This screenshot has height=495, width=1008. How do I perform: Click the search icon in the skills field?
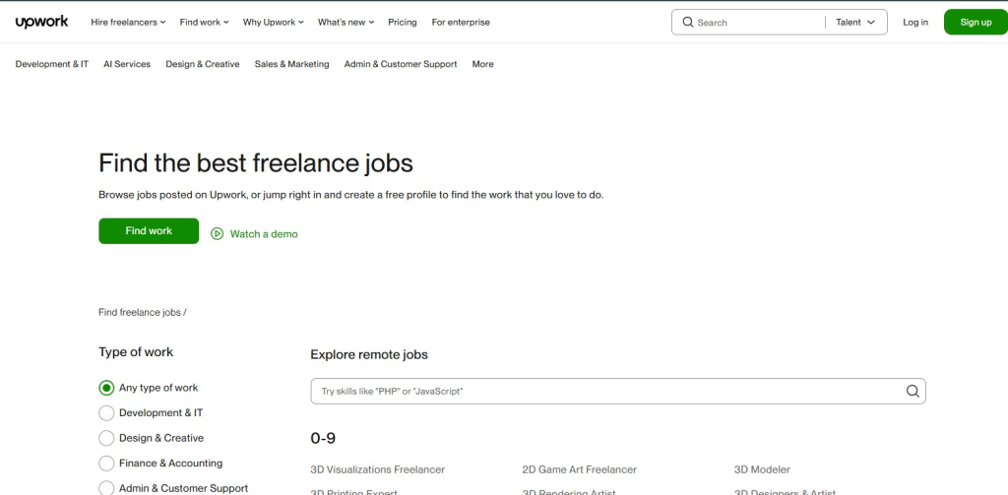pyautogui.click(x=913, y=391)
